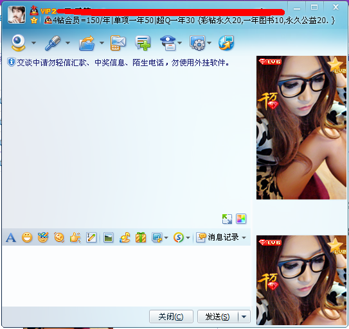This screenshot has height=329, width=349.
Task: Click inside the message input box
Action: pyautogui.click(x=127, y=276)
